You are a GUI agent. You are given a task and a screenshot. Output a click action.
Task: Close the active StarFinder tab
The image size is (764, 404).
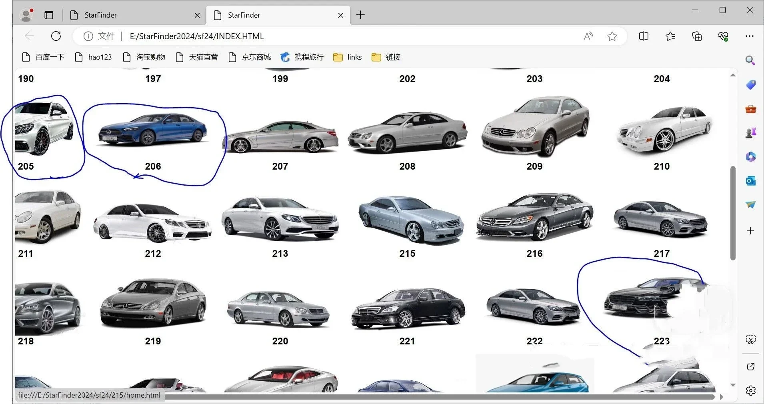(x=341, y=15)
